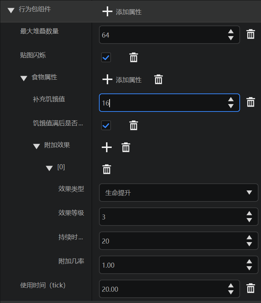Toggle the 饥饿值满后是否 checkbox
This screenshot has height=303, width=261.
(106, 125)
